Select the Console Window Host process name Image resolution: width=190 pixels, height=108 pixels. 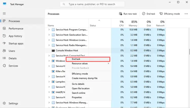[x=67, y=50]
